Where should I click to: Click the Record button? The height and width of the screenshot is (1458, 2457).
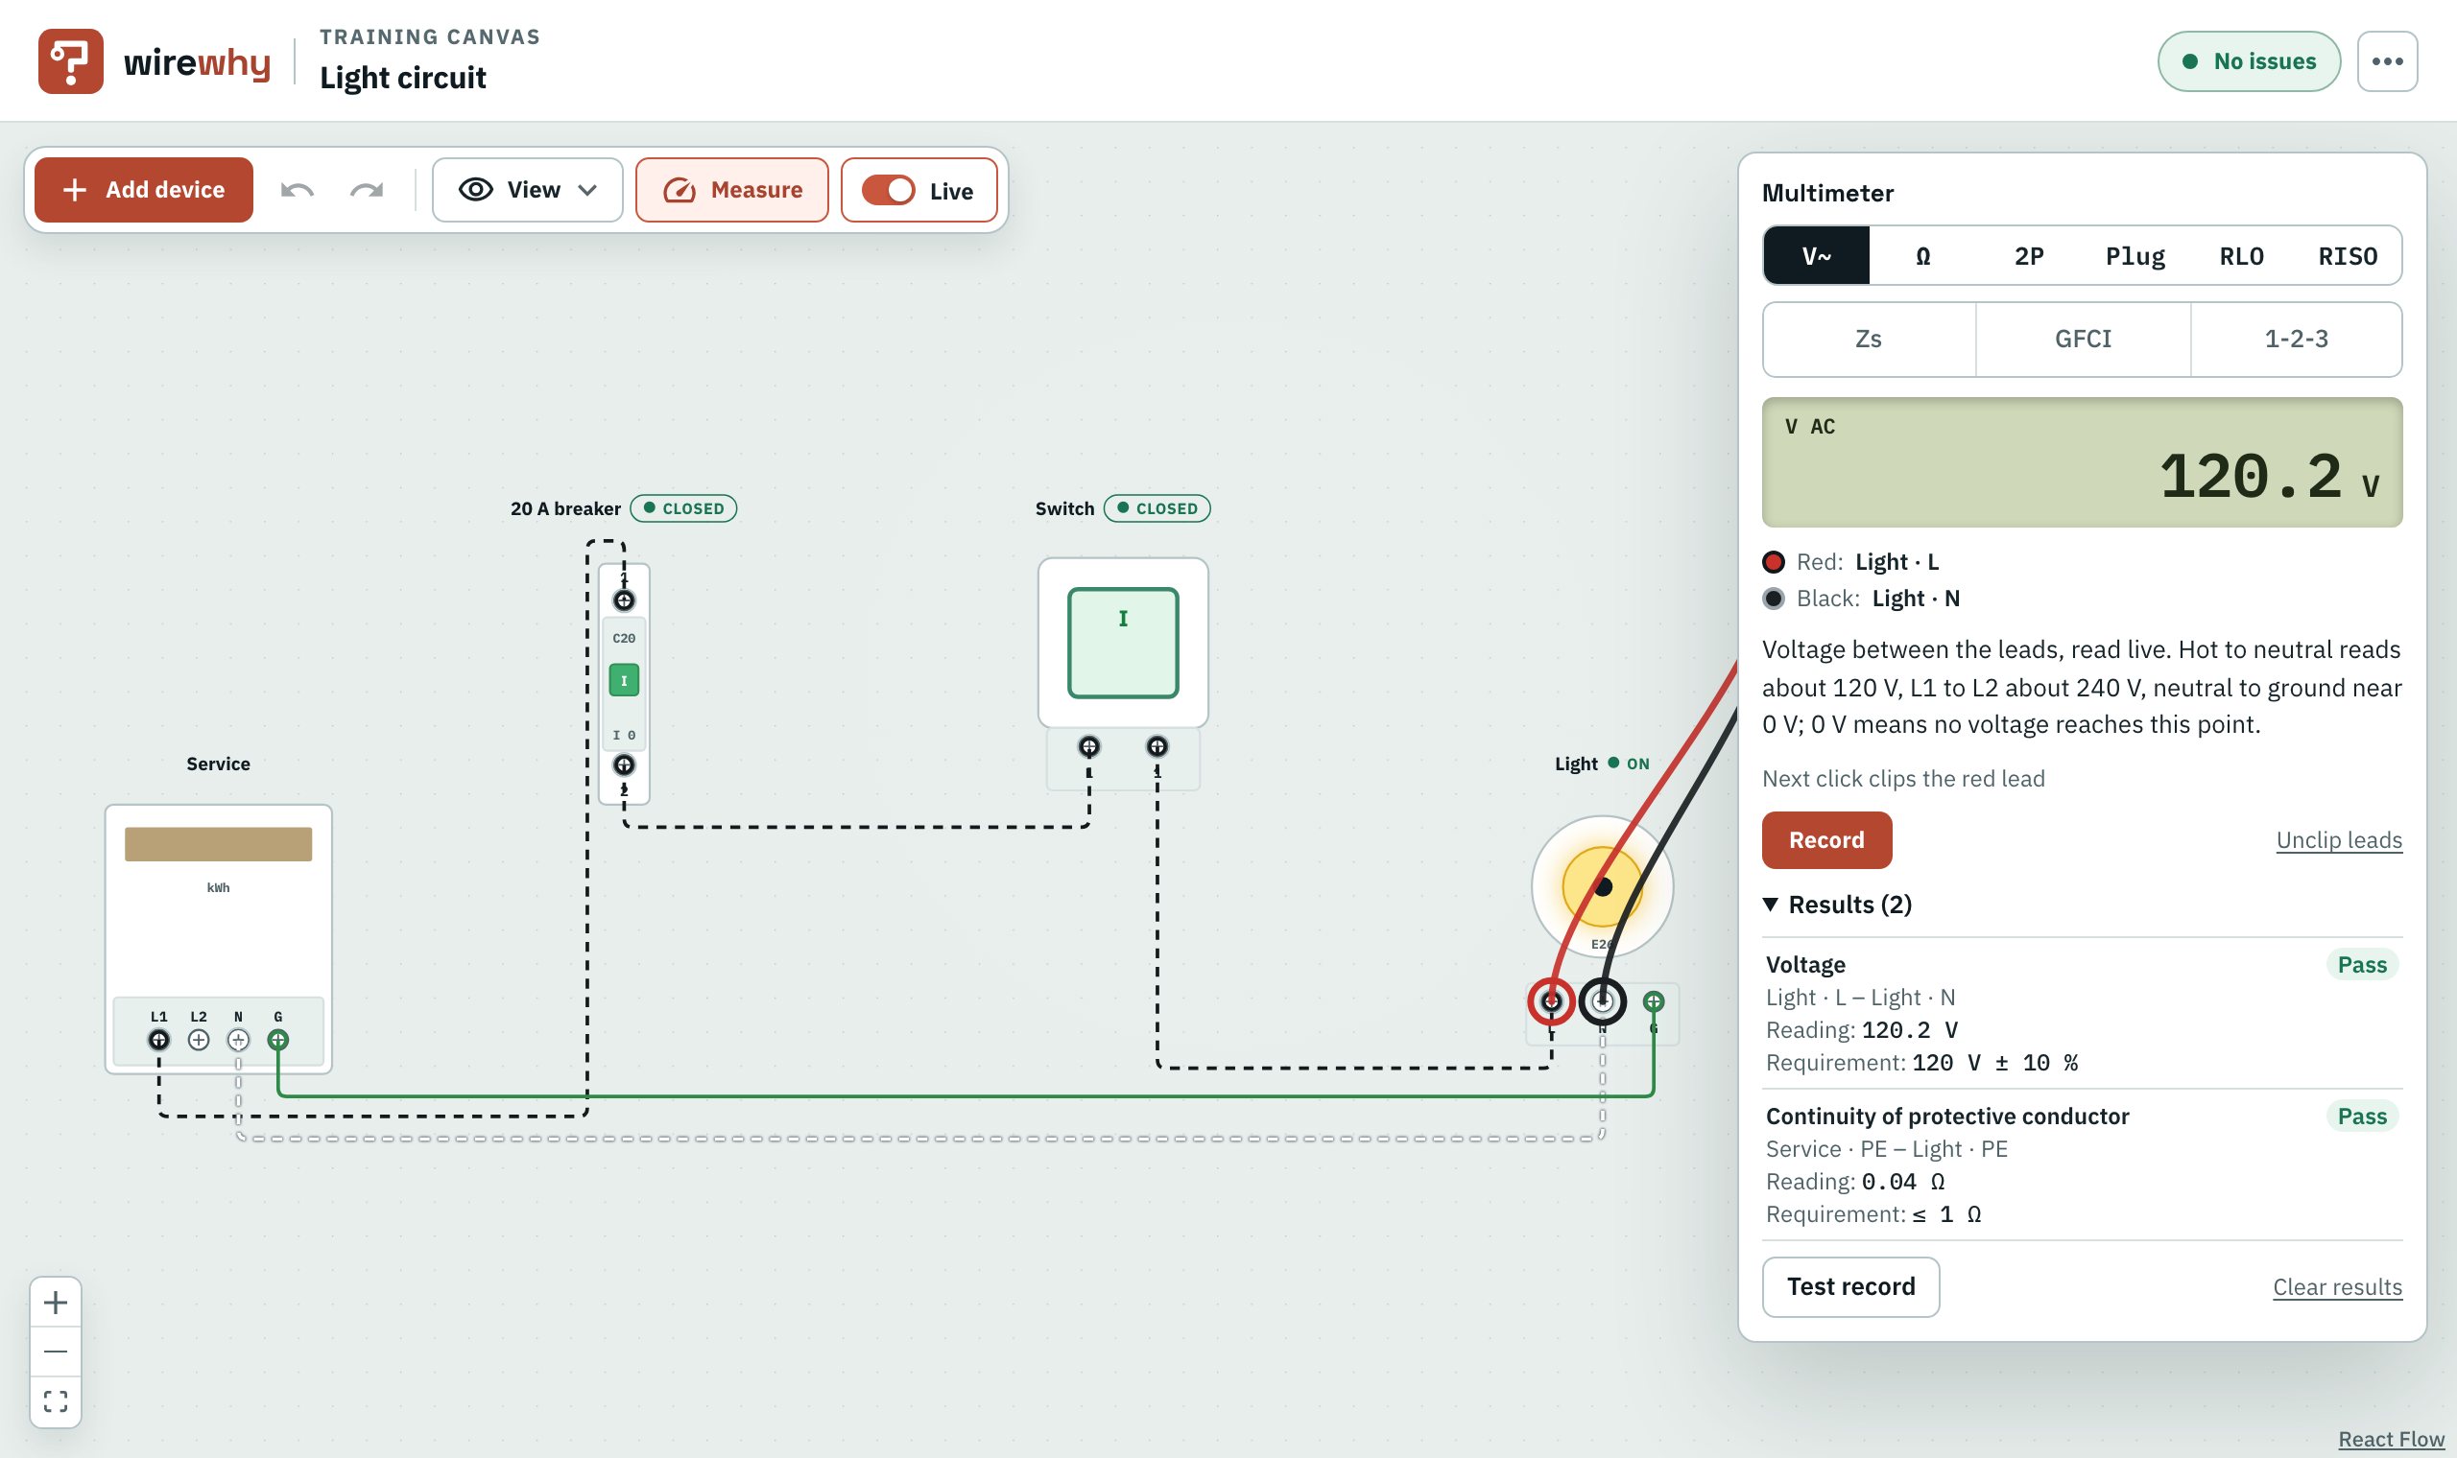point(1826,840)
